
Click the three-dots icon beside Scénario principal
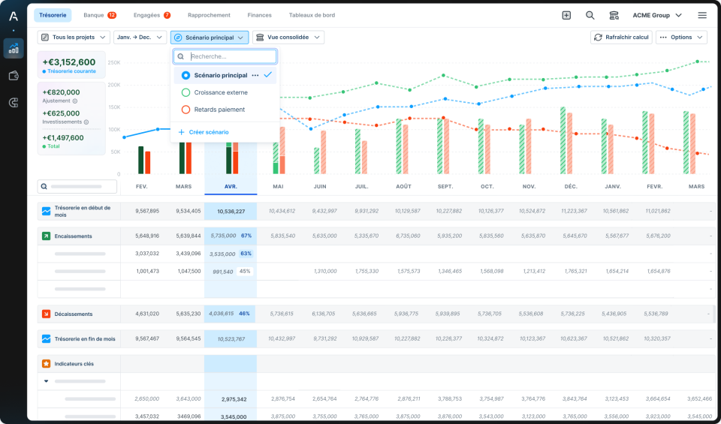[x=255, y=76]
